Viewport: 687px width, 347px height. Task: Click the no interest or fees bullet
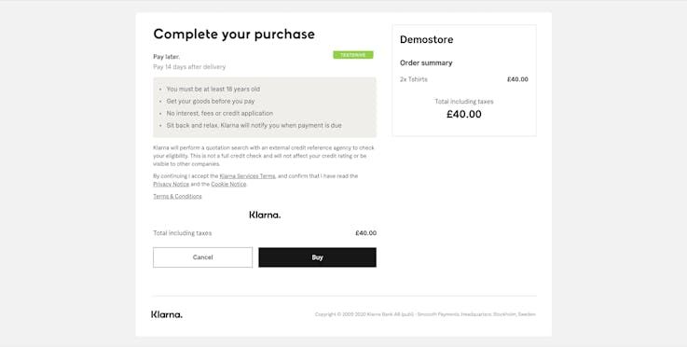219,113
